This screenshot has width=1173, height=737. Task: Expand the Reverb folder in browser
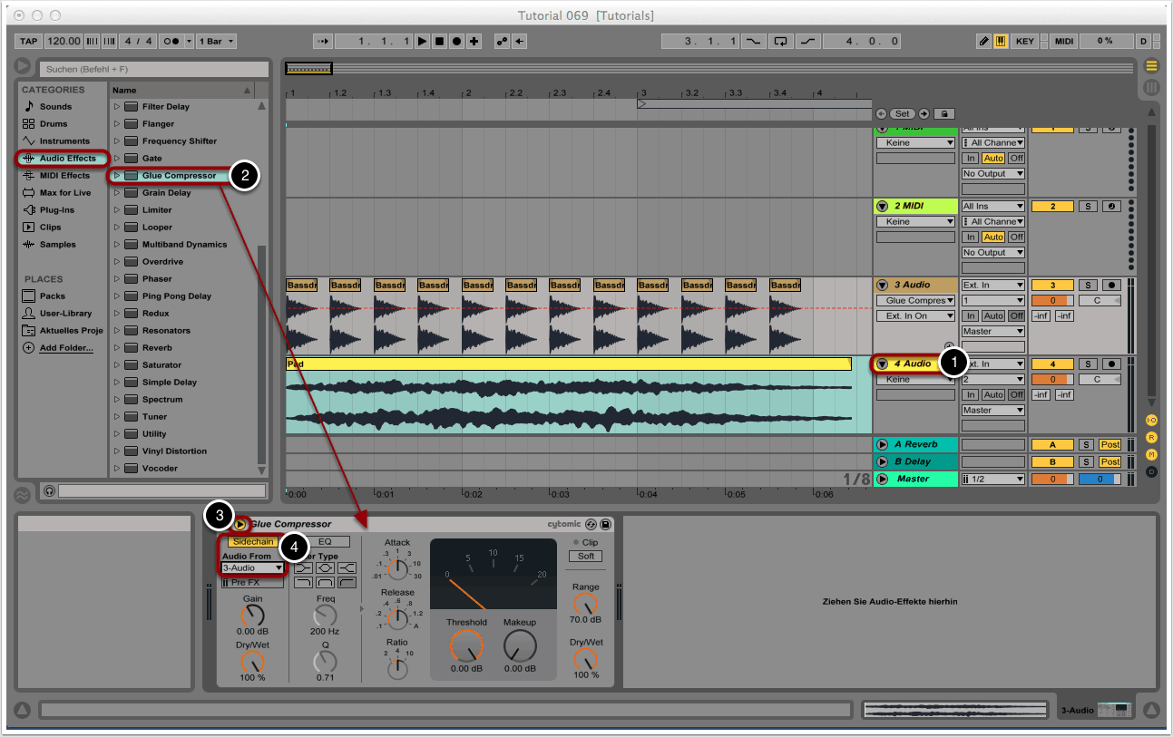coord(117,348)
